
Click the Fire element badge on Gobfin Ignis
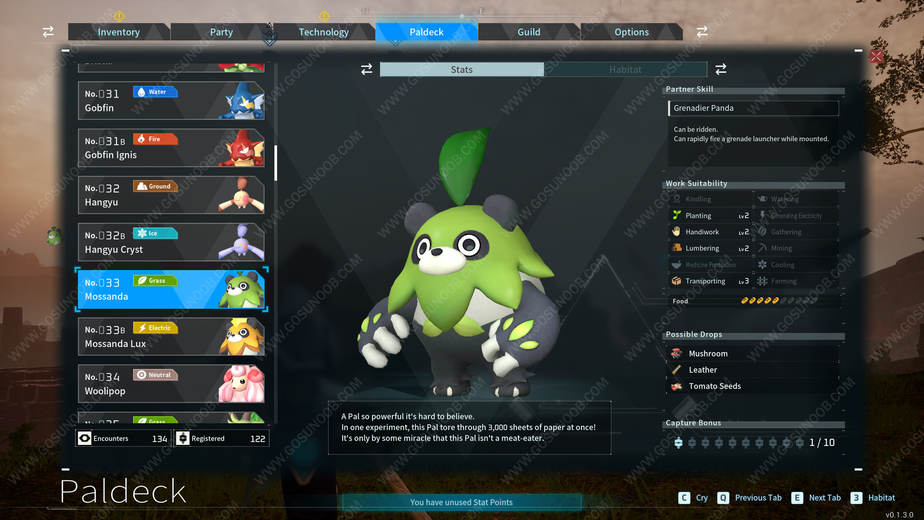tap(155, 139)
